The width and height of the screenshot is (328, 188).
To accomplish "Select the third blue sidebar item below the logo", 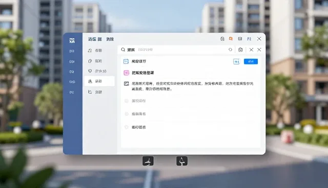I will (x=72, y=72).
